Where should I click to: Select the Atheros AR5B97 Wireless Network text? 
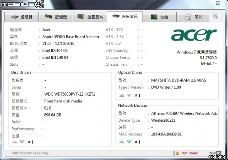pos(184,113)
